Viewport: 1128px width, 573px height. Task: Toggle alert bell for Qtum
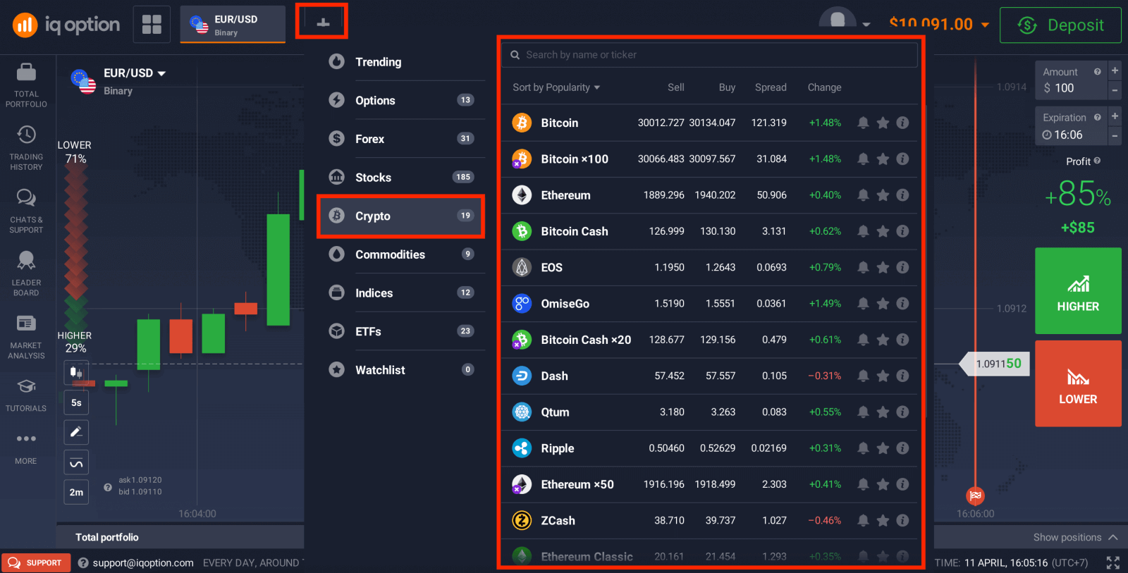point(863,412)
